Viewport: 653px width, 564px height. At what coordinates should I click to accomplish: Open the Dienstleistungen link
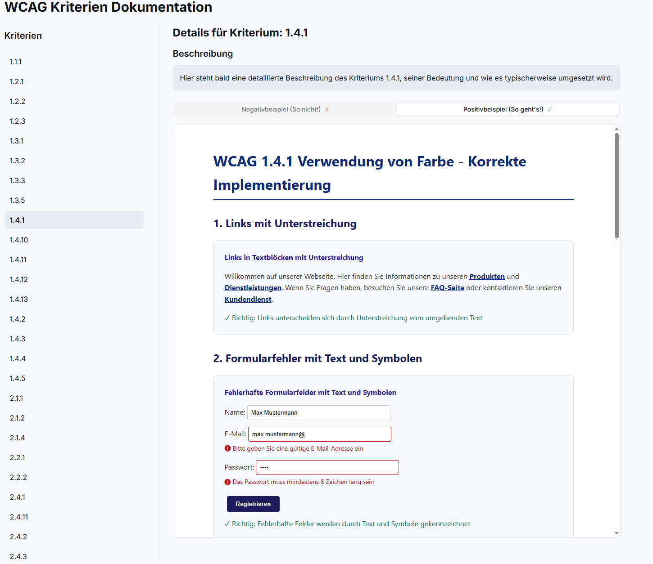pyautogui.click(x=253, y=287)
